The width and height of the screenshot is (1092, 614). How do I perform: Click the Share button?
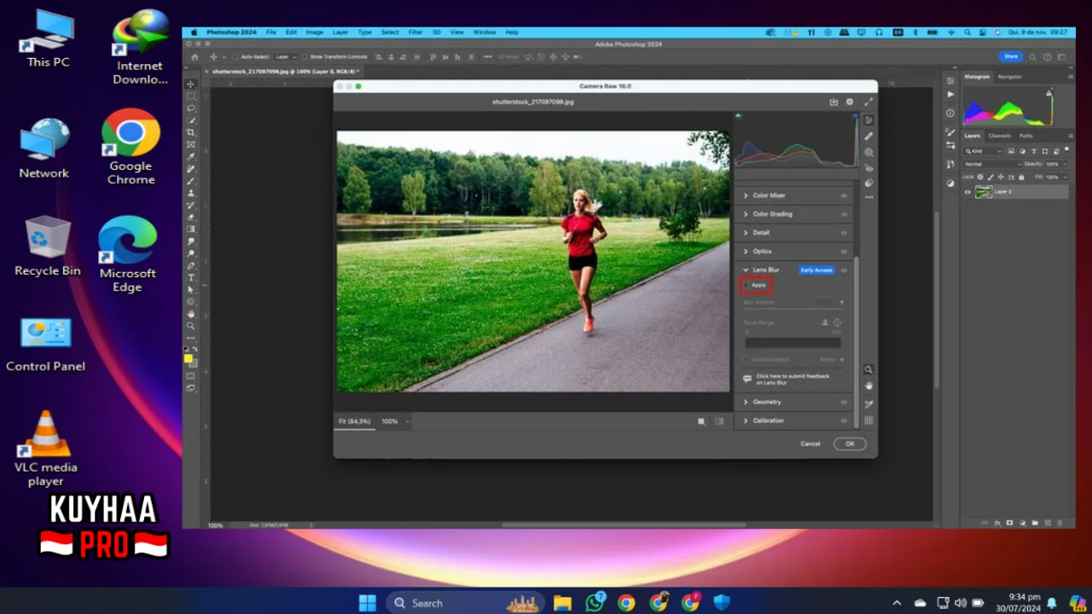tap(1011, 56)
